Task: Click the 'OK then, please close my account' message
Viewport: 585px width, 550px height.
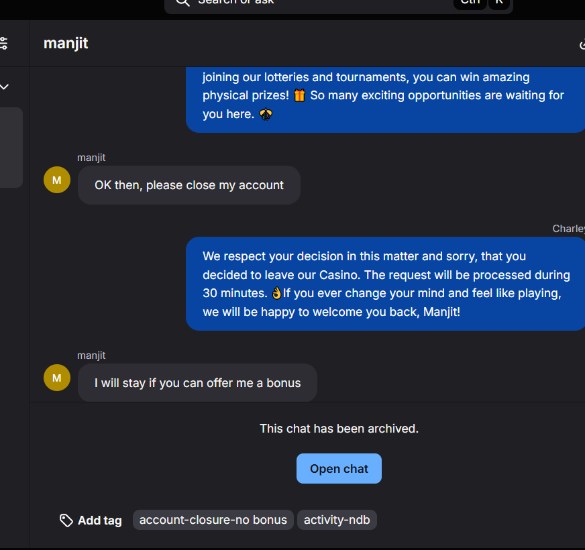Action: [189, 185]
